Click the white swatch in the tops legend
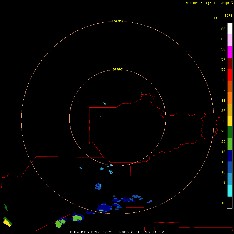The image size is (234, 234). point(230,29)
